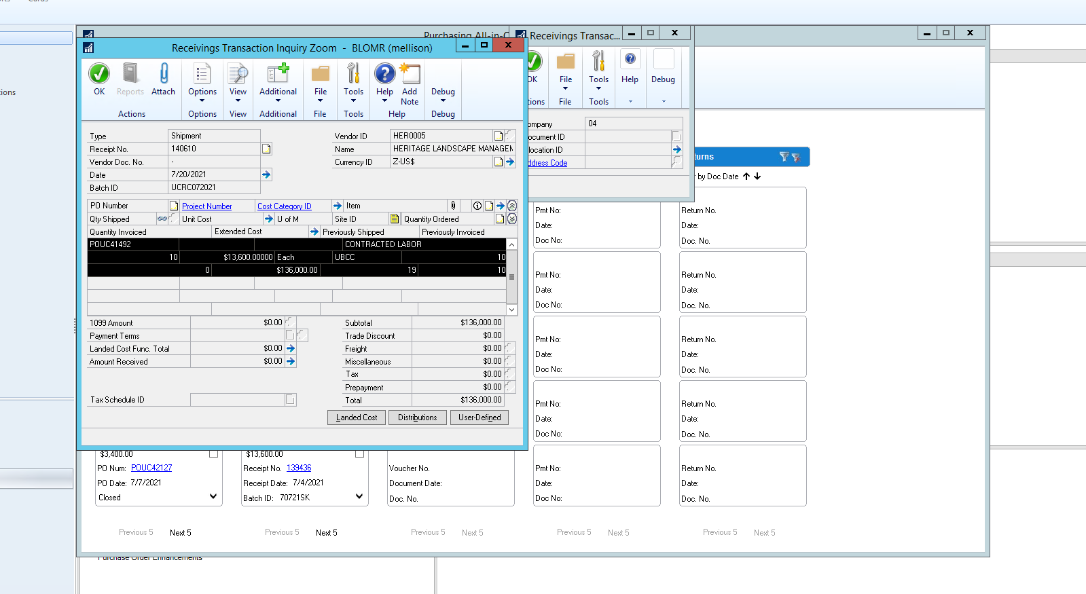1086x594 pixels.
Task: Open PO number POUC42127 link
Action: coord(151,468)
